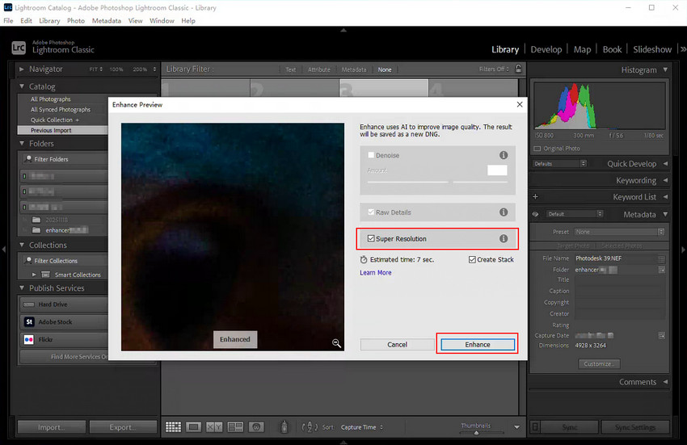Select Grid view icon in toolbar
The image size is (687, 445).
coord(173,427)
